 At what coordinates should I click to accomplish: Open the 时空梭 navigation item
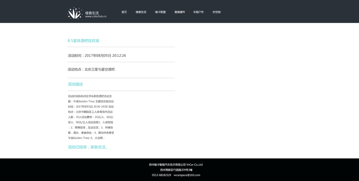[217, 12]
